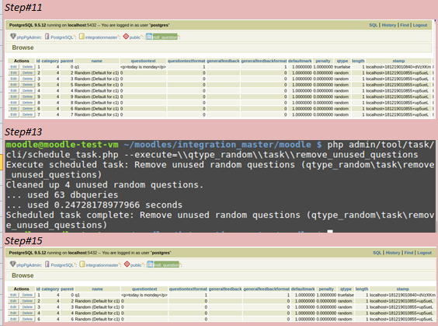
Task: Click the PostgreSQL breadcrumb text in the lower panel
Action: [62, 265]
